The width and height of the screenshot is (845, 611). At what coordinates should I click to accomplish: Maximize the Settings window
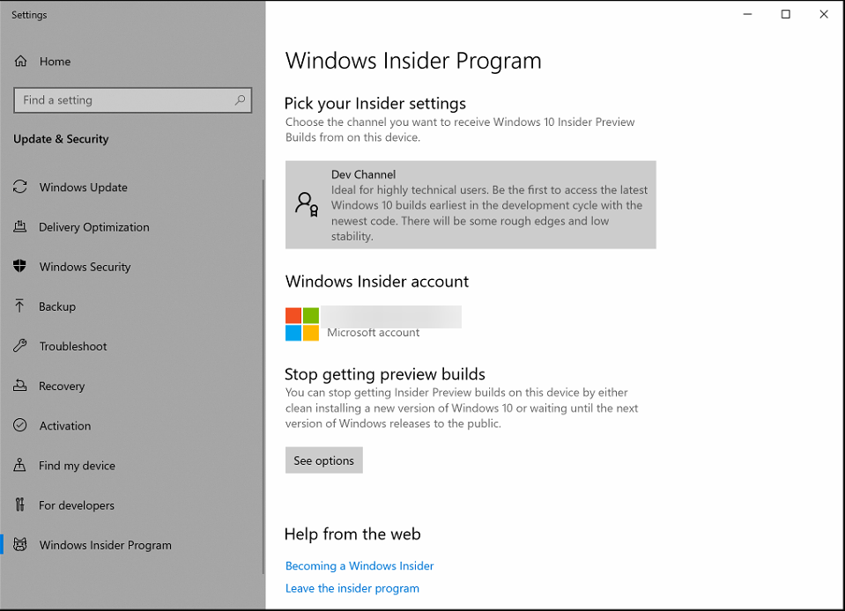pyautogui.click(x=786, y=15)
